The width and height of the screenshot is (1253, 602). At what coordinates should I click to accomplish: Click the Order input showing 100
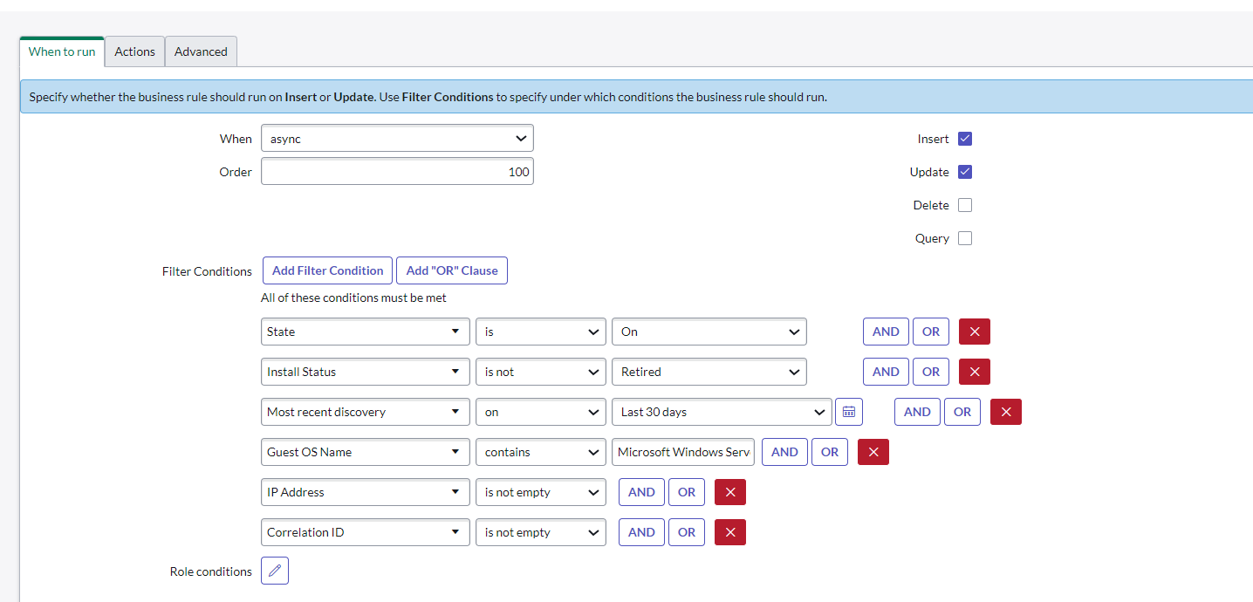tap(397, 171)
